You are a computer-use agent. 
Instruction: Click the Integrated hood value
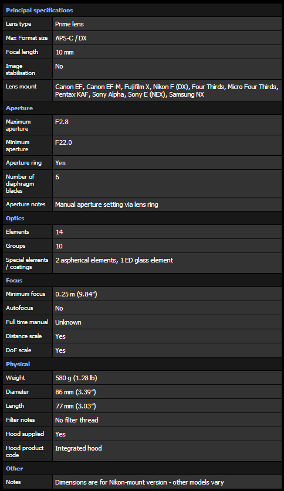79,448
